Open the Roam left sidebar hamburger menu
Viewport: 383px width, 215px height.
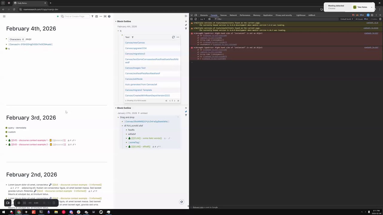coord(4,16)
